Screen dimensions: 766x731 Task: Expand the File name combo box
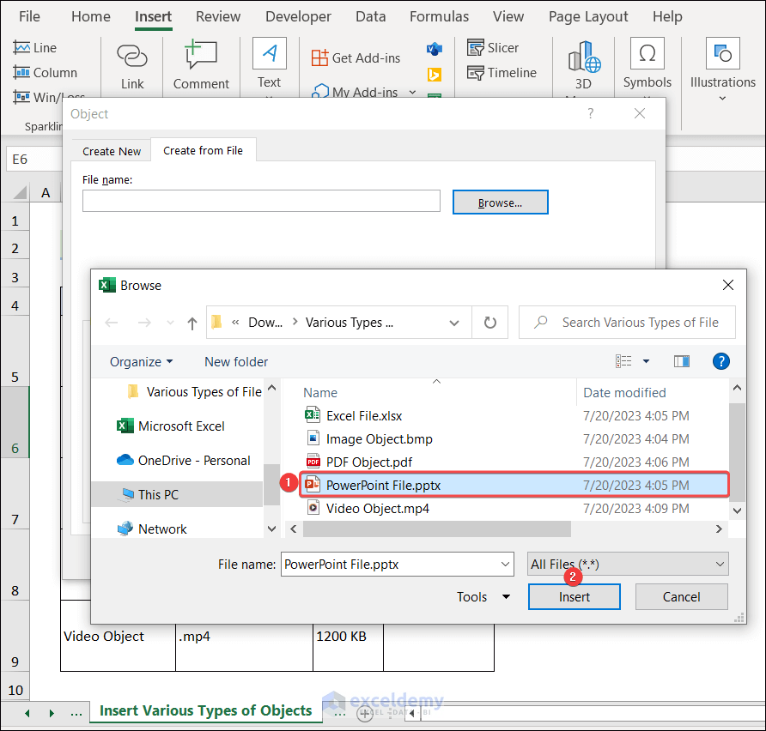505,564
